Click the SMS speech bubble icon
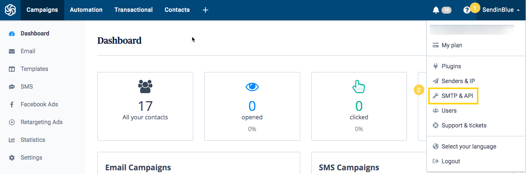Image resolution: width=526 pixels, height=174 pixels. point(12,87)
